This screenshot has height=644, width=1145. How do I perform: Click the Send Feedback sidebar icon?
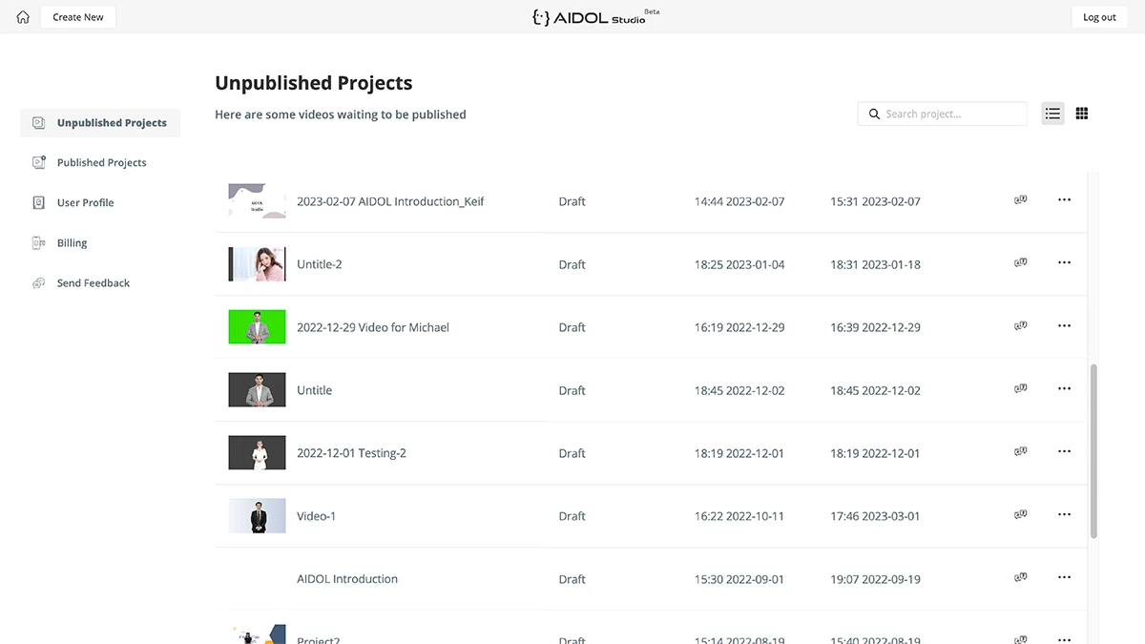(x=38, y=283)
